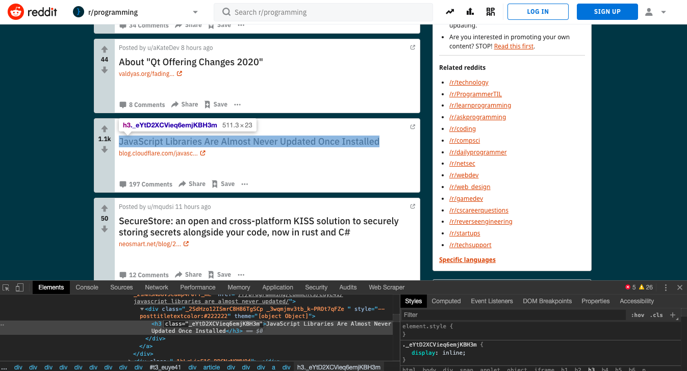687x371 pixels.
Task: Toggle the :hov pseudo-class pane in Styles
Action: (x=638, y=314)
